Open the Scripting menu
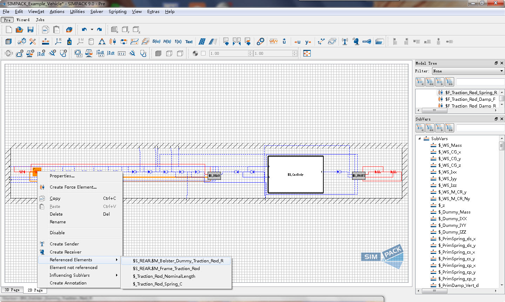Screen dimensions: 505x302 point(117,12)
